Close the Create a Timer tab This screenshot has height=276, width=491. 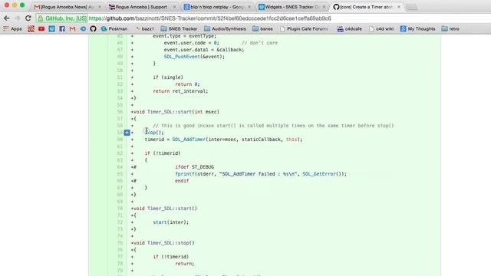(399, 7)
